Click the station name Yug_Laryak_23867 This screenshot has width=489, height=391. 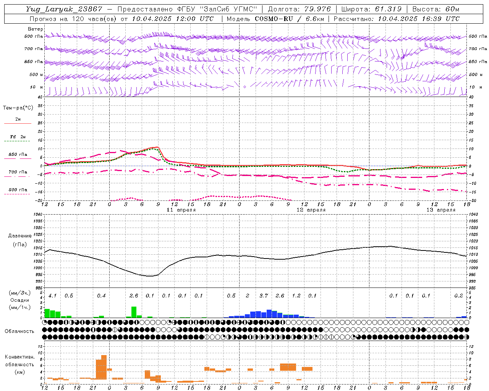point(64,9)
